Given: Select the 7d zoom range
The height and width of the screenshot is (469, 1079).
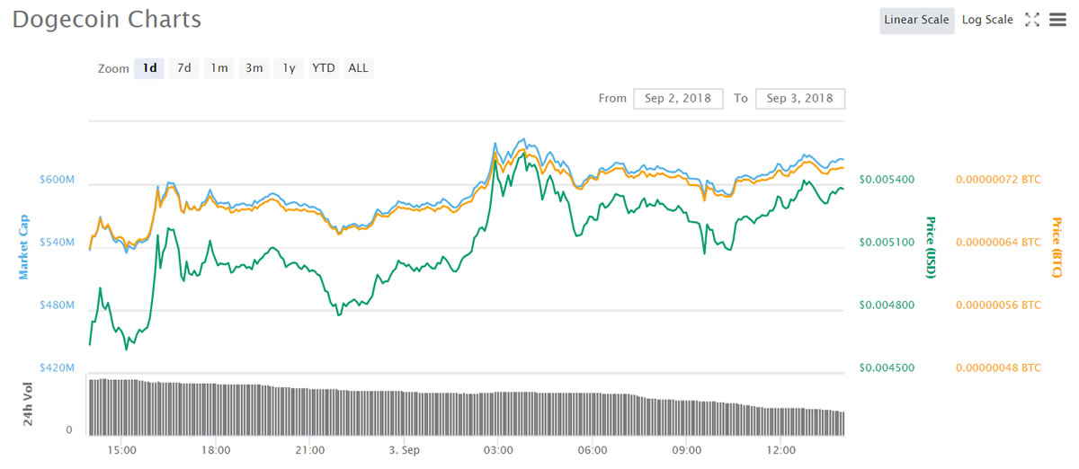Looking at the screenshot, I should 184,68.
